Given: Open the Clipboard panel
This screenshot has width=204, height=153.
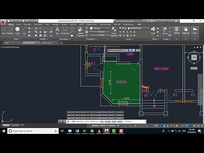Looking at the screenshot, I should click(186, 31).
